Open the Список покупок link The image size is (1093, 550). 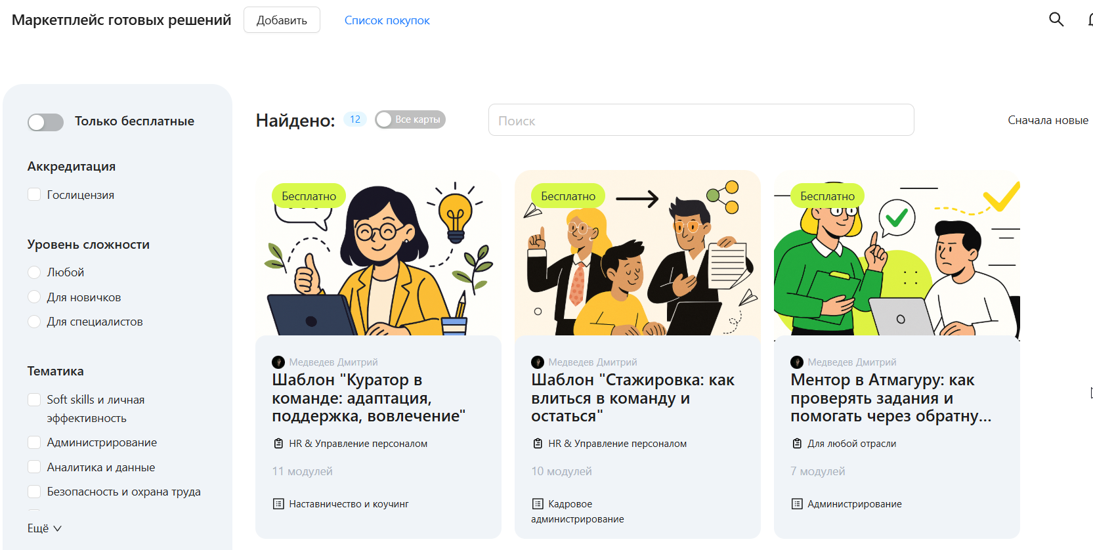click(387, 20)
